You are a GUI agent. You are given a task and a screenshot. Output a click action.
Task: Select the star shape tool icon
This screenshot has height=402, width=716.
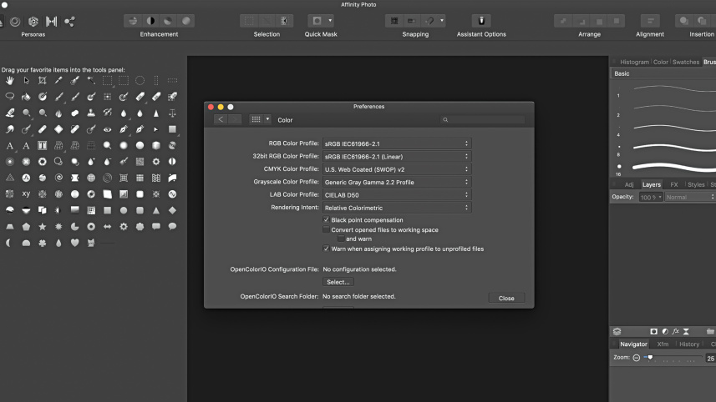(43, 227)
